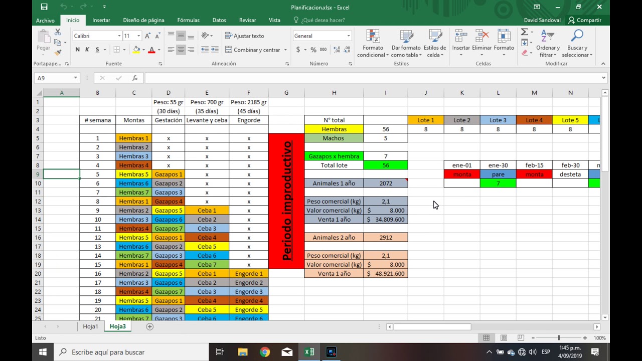Click in the ¿Qué desea hacer? box
This screenshot has width=642, height=361.
tap(323, 20)
